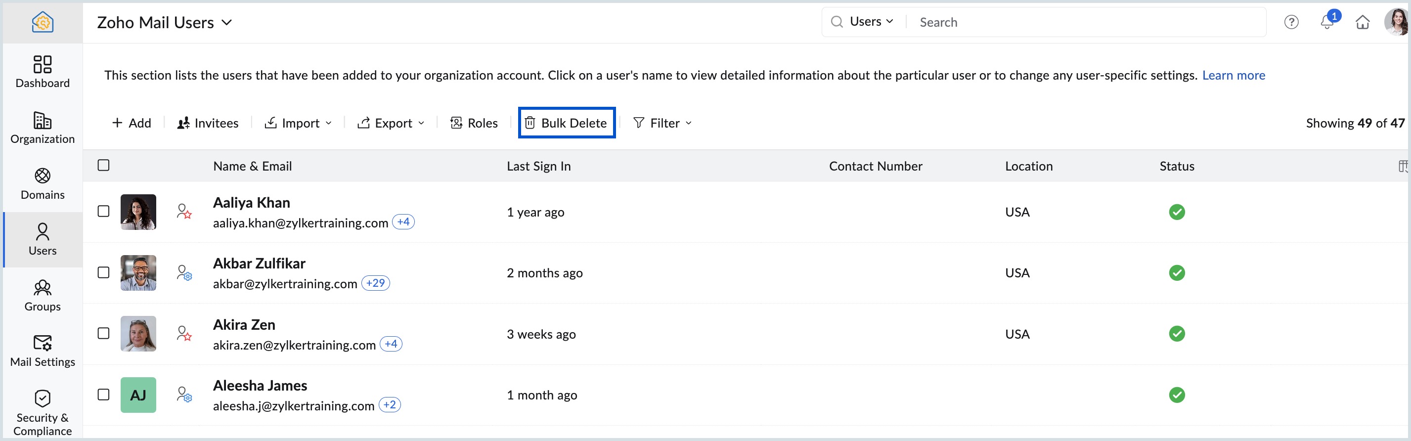Click the AJ initials avatar
Viewport: 1411px width, 441px height.
tap(138, 395)
